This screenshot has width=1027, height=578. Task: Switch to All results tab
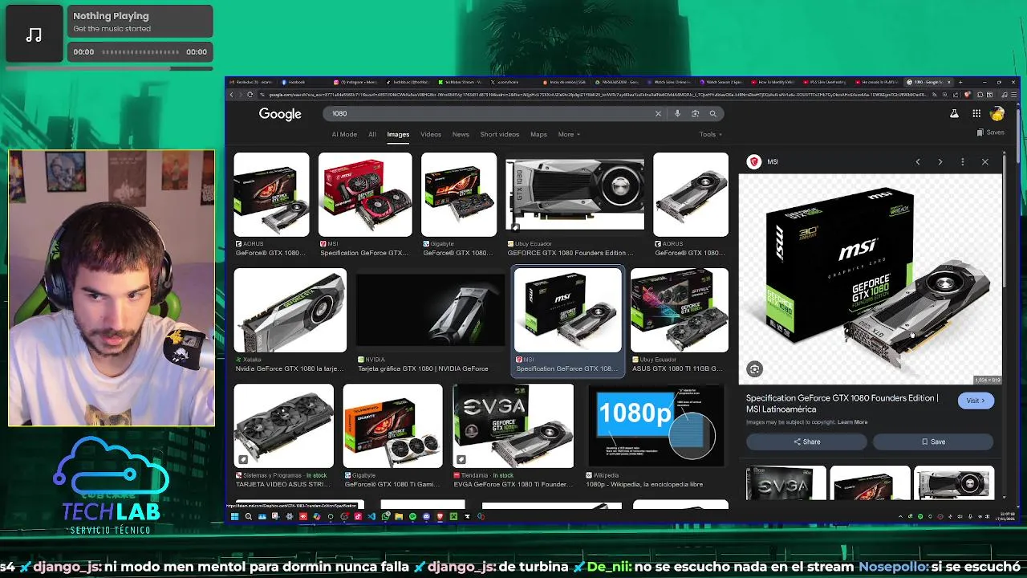372,135
